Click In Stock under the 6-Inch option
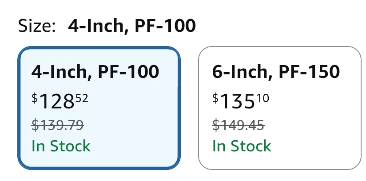366x181 pixels. pos(242,146)
